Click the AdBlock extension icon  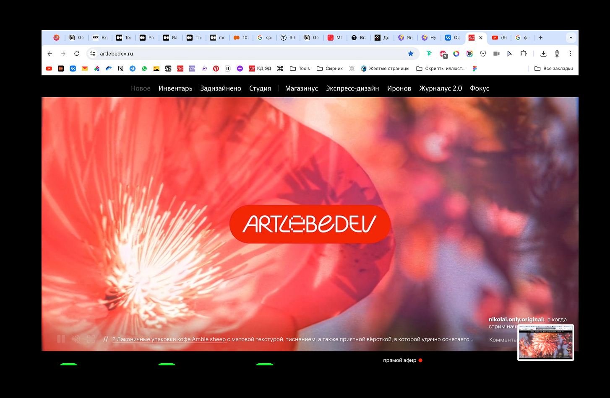pyautogui.click(x=443, y=54)
